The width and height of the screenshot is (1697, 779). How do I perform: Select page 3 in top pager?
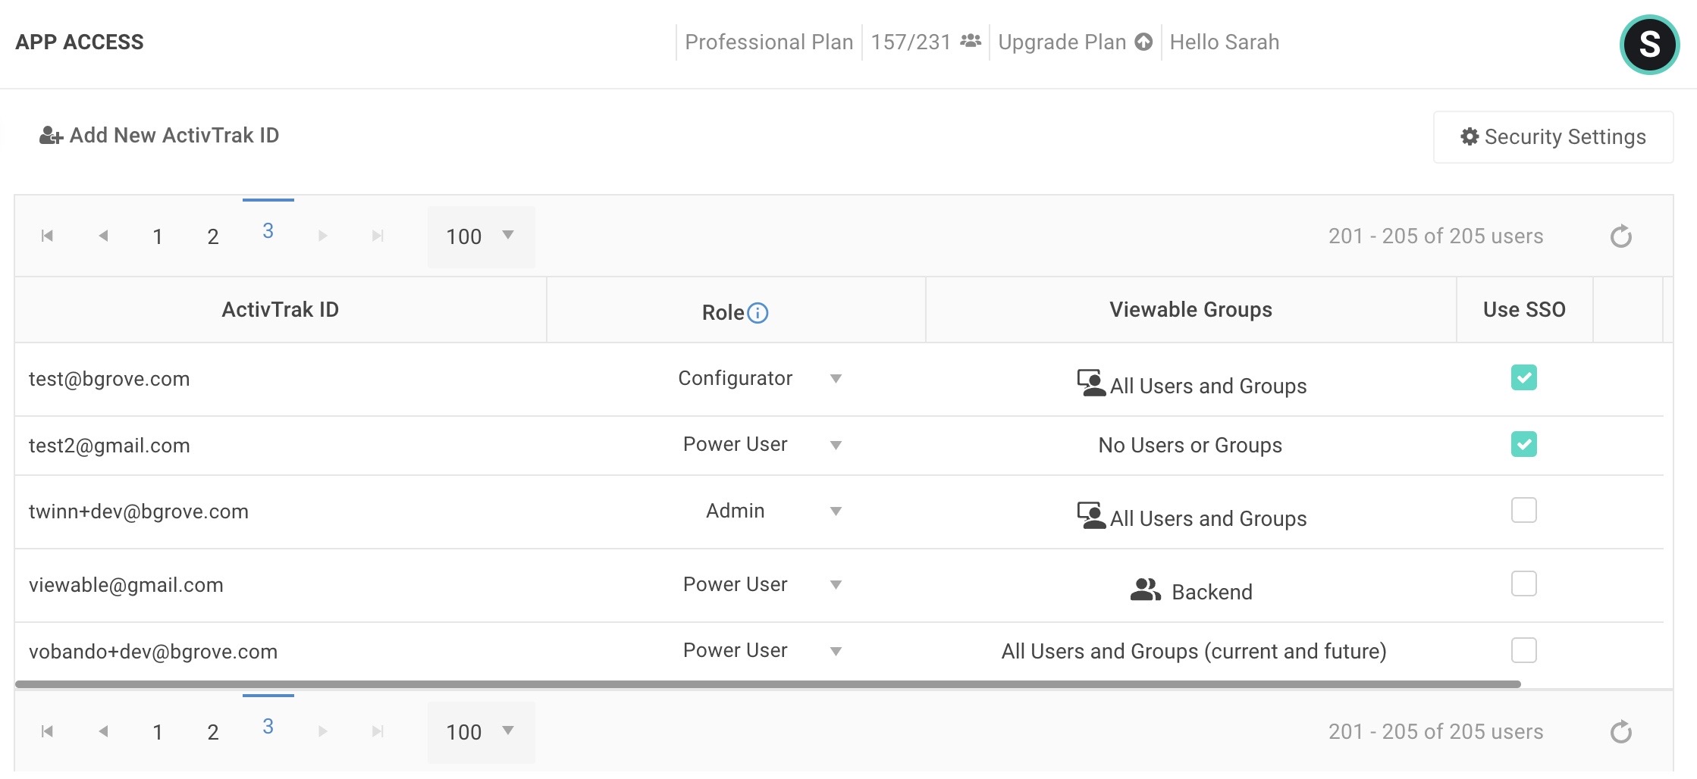pos(268,231)
